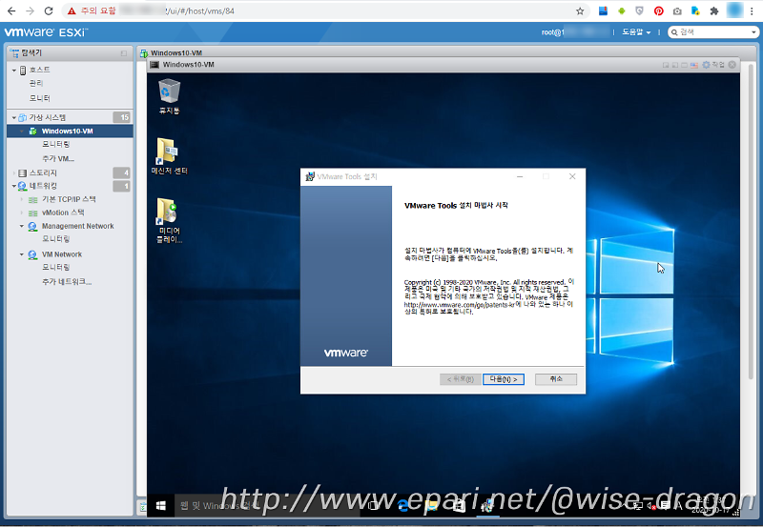The height and width of the screenshot is (527, 763).
Task: Open the 도움말 help dropdown
Action: click(x=636, y=32)
